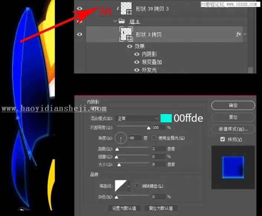This screenshot has height=216, width=262.
Task: Click the 杂色 value field showing 0
Action: [x=159, y=197]
